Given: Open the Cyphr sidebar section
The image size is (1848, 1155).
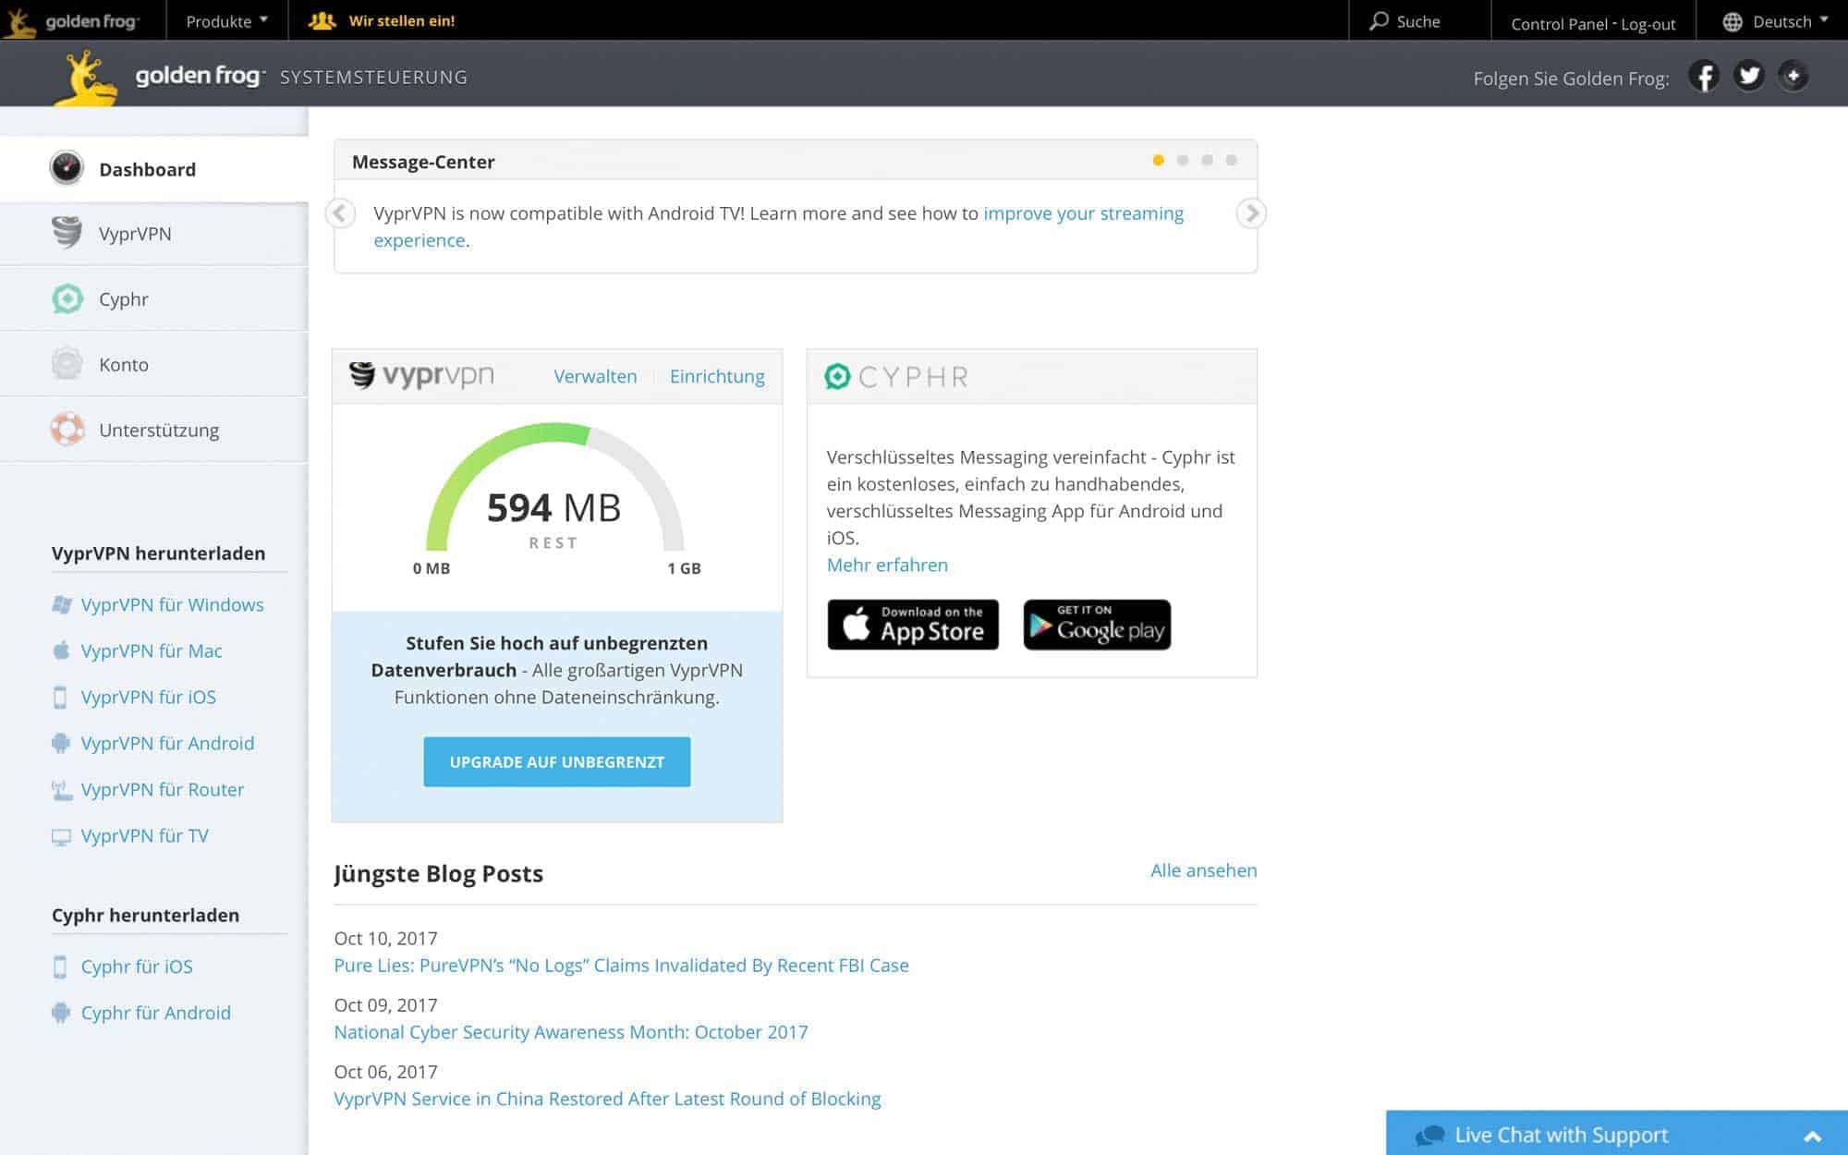Looking at the screenshot, I should tap(154, 299).
